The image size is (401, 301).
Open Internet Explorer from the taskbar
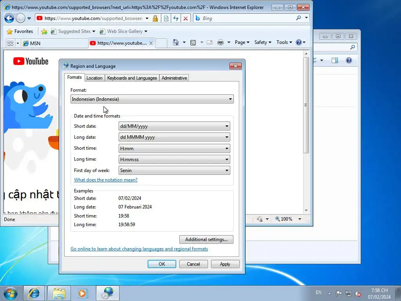(x=34, y=293)
